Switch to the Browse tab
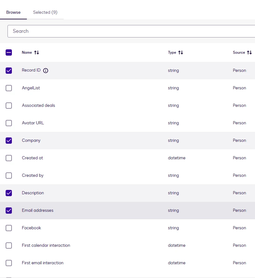This screenshot has width=255, height=278. [x=13, y=12]
